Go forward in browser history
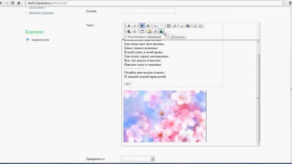This screenshot has height=164, width=292. [6, 3]
